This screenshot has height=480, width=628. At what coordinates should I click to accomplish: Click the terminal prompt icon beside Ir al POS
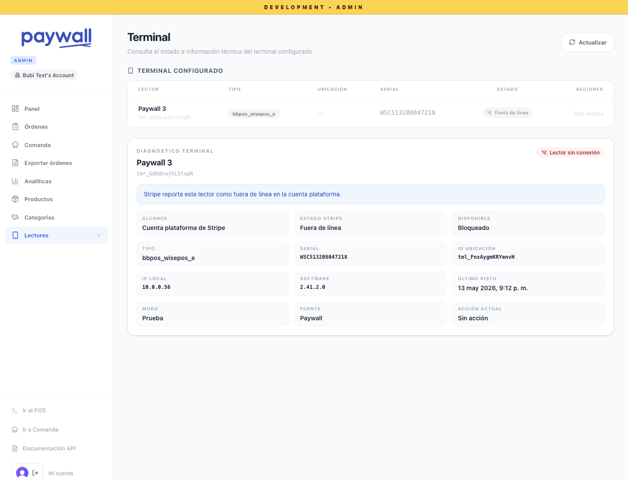(x=15, y=410)
